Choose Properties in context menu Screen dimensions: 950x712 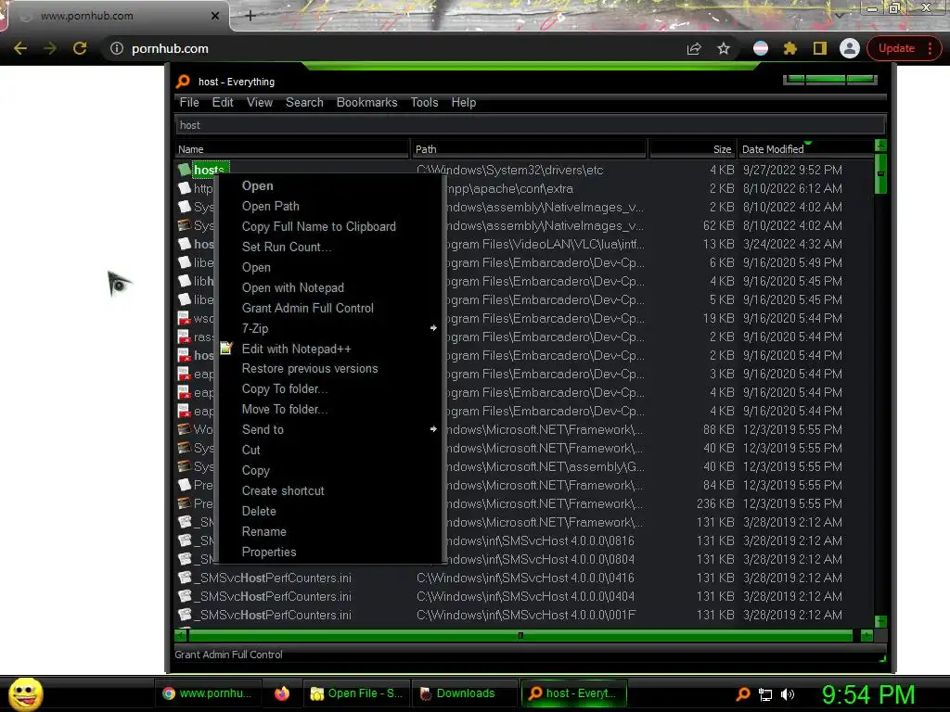[x=269, y=553]
